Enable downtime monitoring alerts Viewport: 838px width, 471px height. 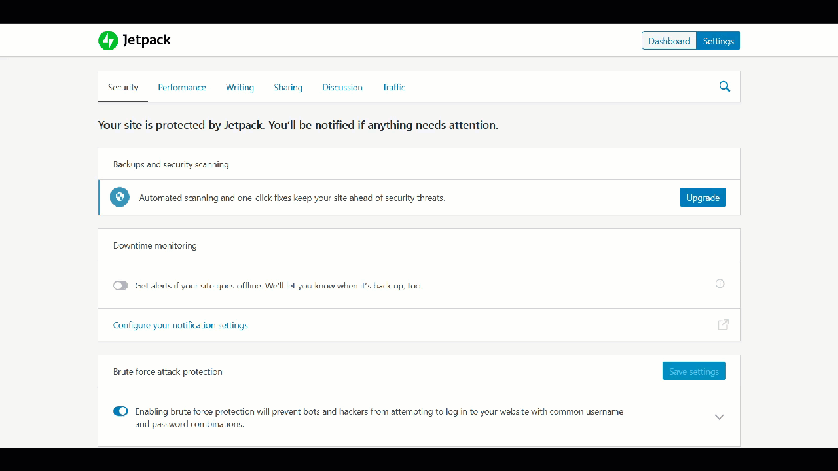(120, 285)
